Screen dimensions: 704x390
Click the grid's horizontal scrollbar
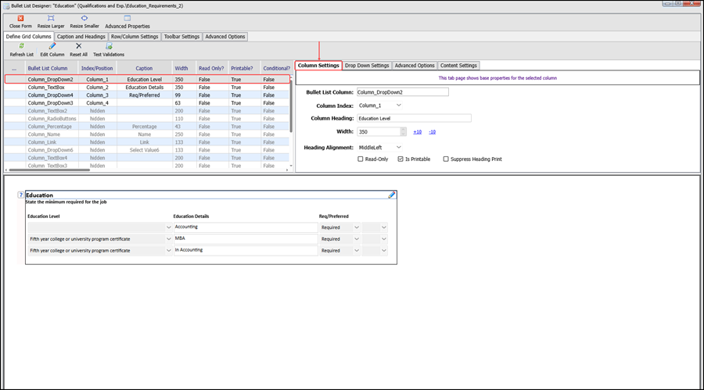pyautogui.click(x=49, y=170)
